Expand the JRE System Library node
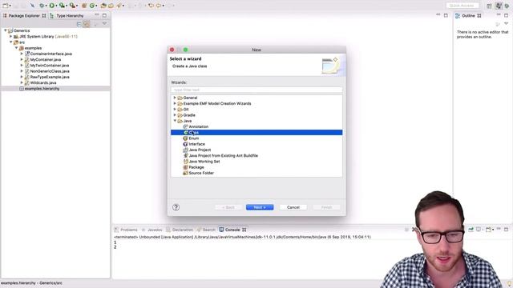Viewport: 513px width, 288px height. [10, 36]
